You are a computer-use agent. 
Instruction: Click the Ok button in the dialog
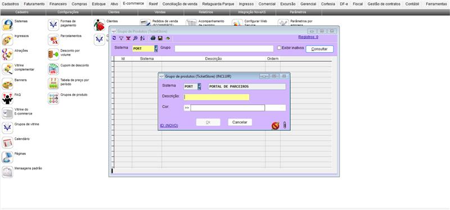coord(208,122)
